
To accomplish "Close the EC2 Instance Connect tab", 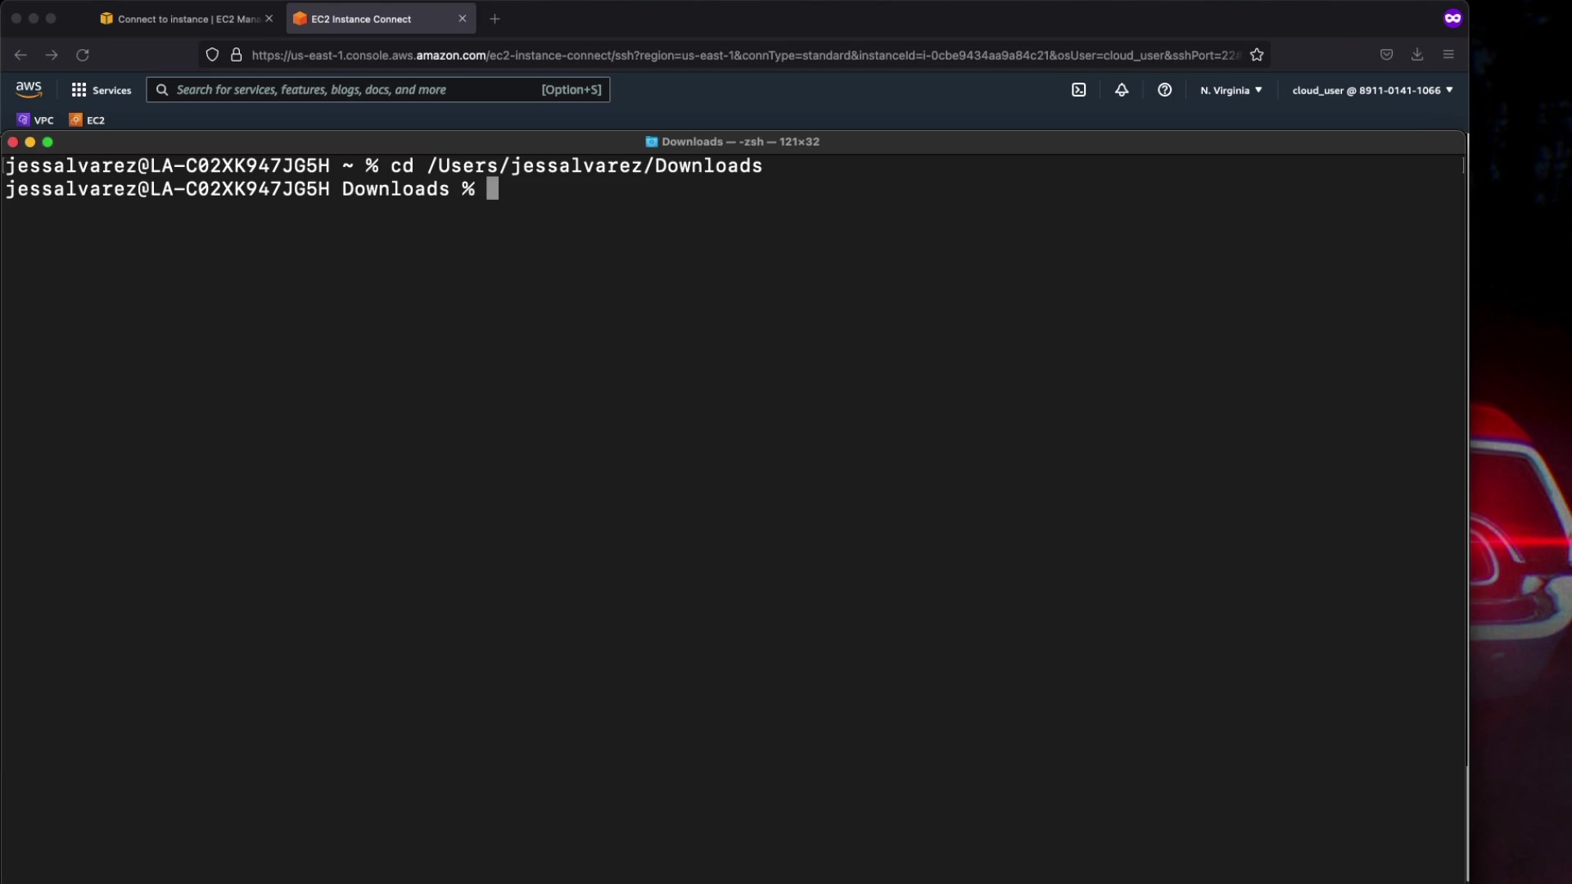I will [x=463, y=19].
